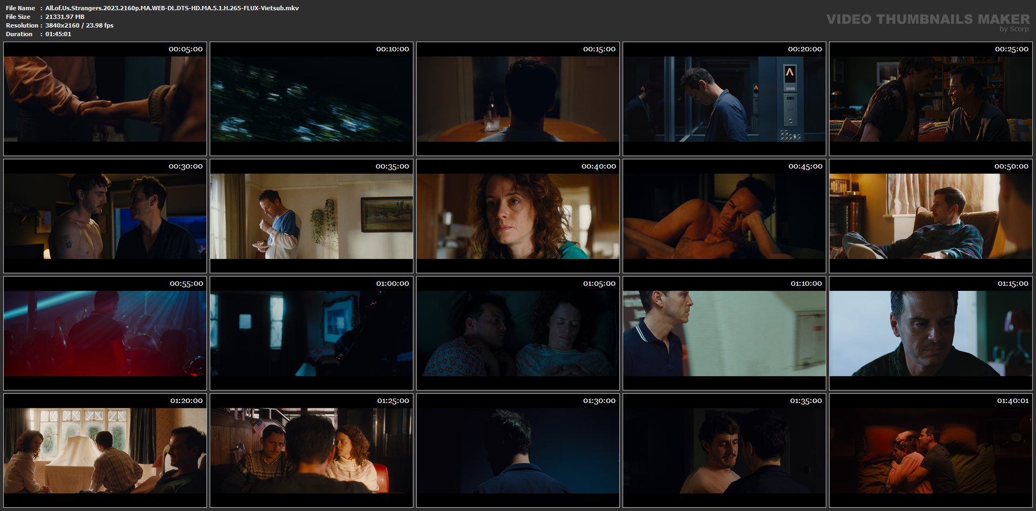Screen dimensions: 1036x511
Task: Open the diner scene thumbnail at 01:25:00
Action: [x=311, y=451]
